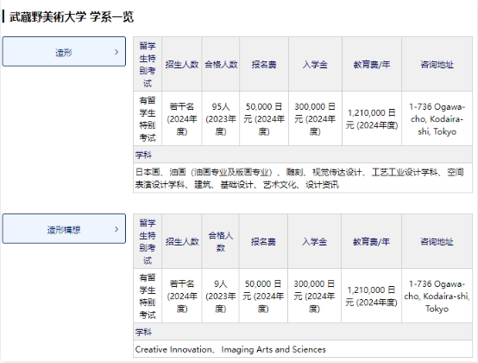Click 合格人数 header in first table
The height and width of the screenshot is (363, 478).
tap(221, 65)
